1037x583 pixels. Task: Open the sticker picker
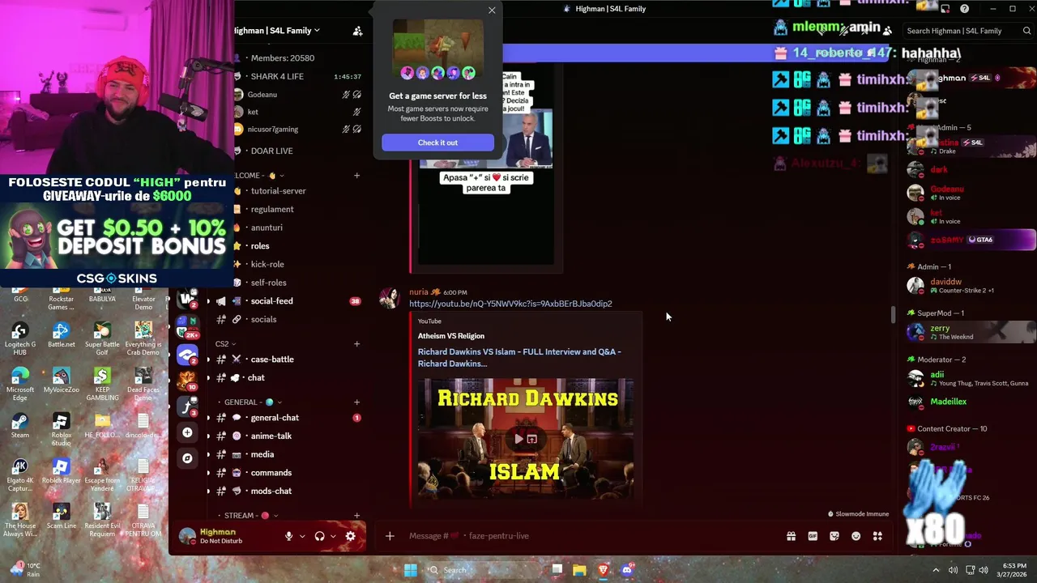tap(834, 536)
